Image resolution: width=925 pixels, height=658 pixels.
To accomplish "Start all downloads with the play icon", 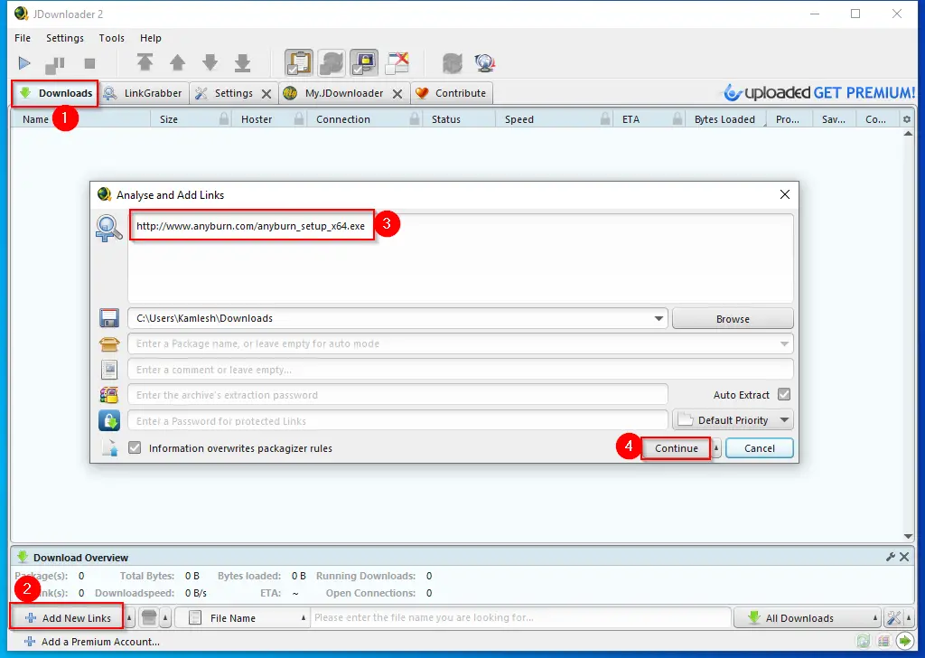I will coord(24,63).
